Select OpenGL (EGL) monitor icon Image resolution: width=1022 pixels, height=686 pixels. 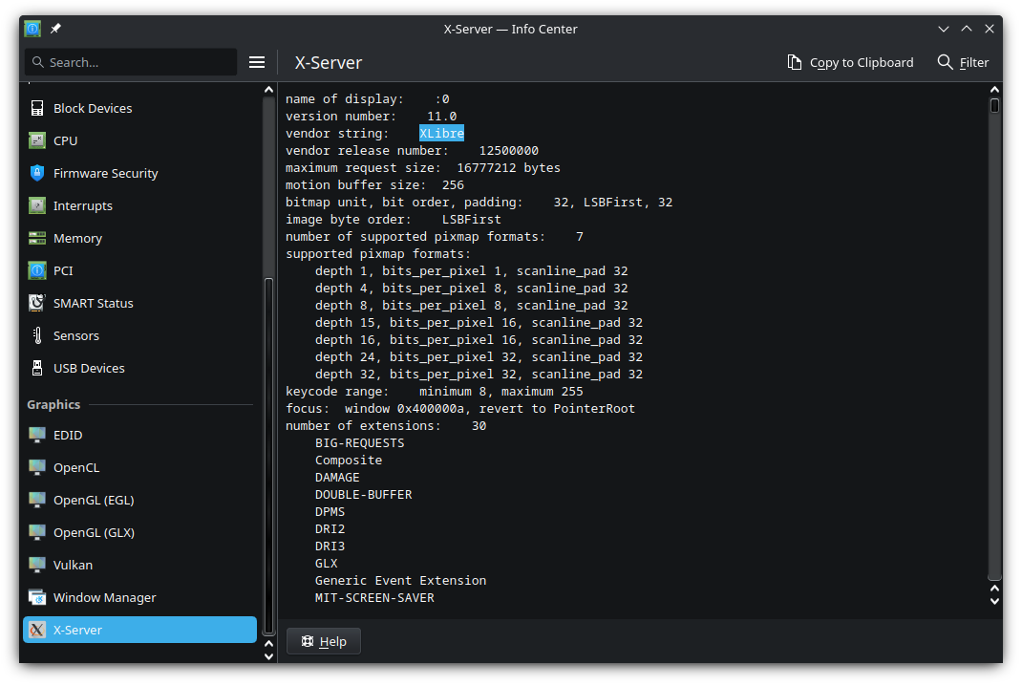37,500
